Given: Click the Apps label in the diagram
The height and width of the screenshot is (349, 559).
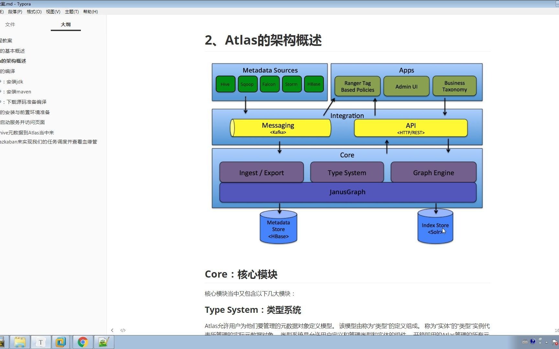Looking at the screenshot, I should [407, 70].
